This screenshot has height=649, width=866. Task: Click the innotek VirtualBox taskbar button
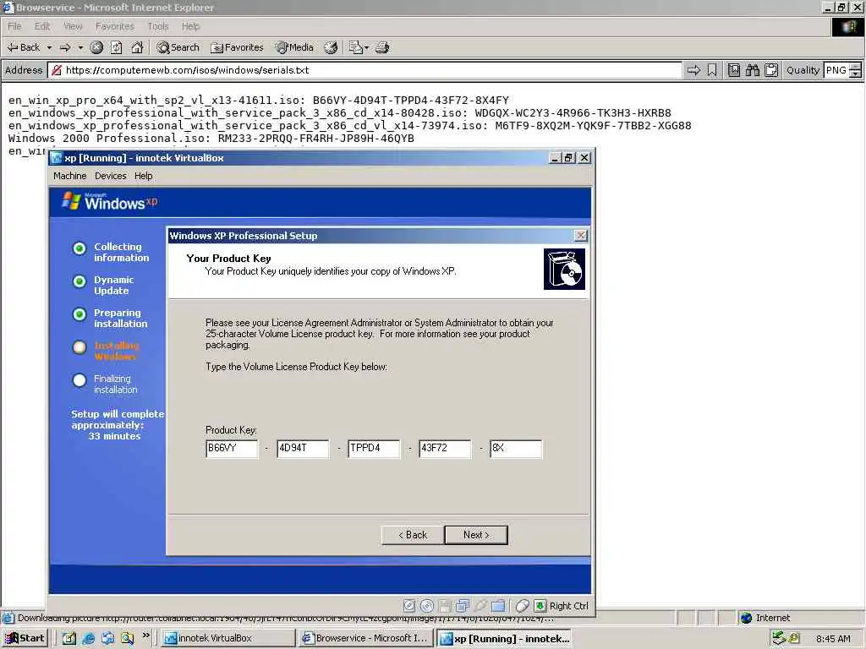click(x=228, y=639)
